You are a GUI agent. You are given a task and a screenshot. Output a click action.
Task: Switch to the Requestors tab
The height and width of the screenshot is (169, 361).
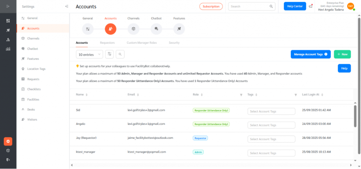[x=107, y=43]
